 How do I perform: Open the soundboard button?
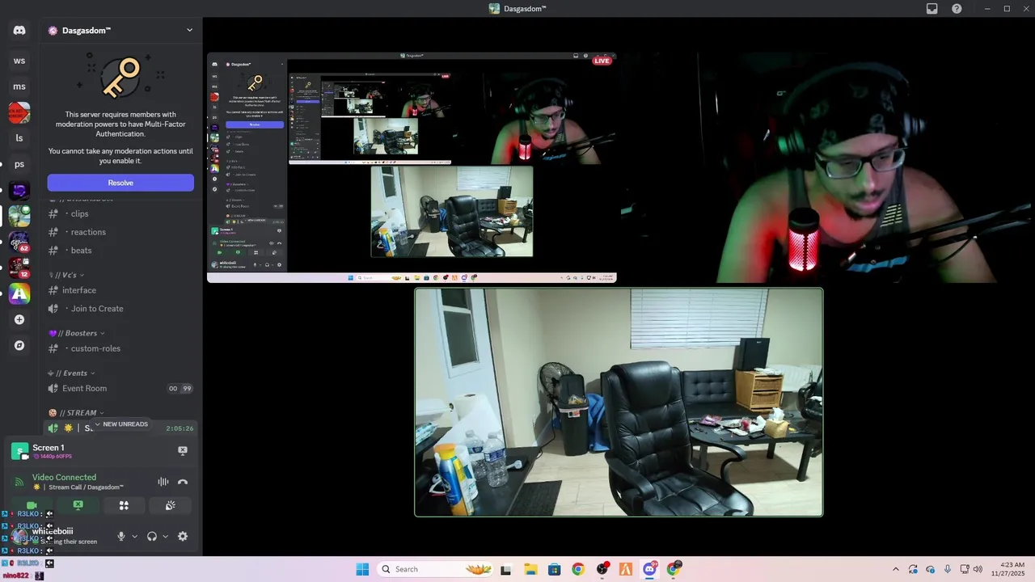pyautogui.click(x=170, y=505)
